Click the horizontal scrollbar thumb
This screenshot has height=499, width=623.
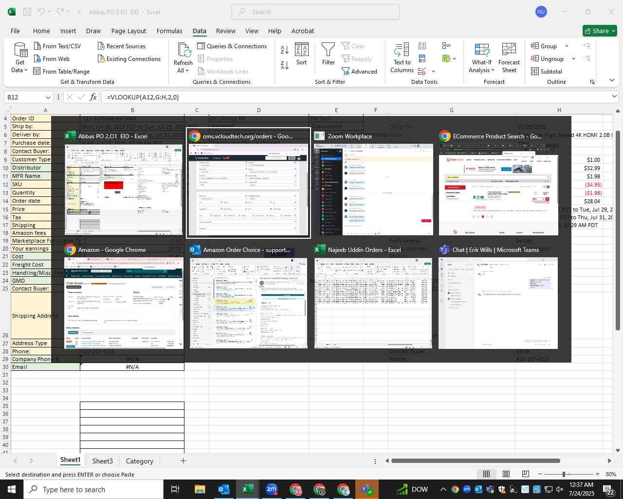coord(476,461)
